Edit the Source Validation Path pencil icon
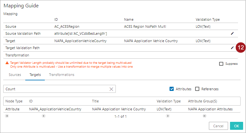This screenshot has width=246, height=133. (232, 33)
